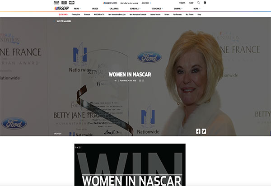271x186 pixels.
Task: Open the Tickets link in the header
Action: pos(182,3)
